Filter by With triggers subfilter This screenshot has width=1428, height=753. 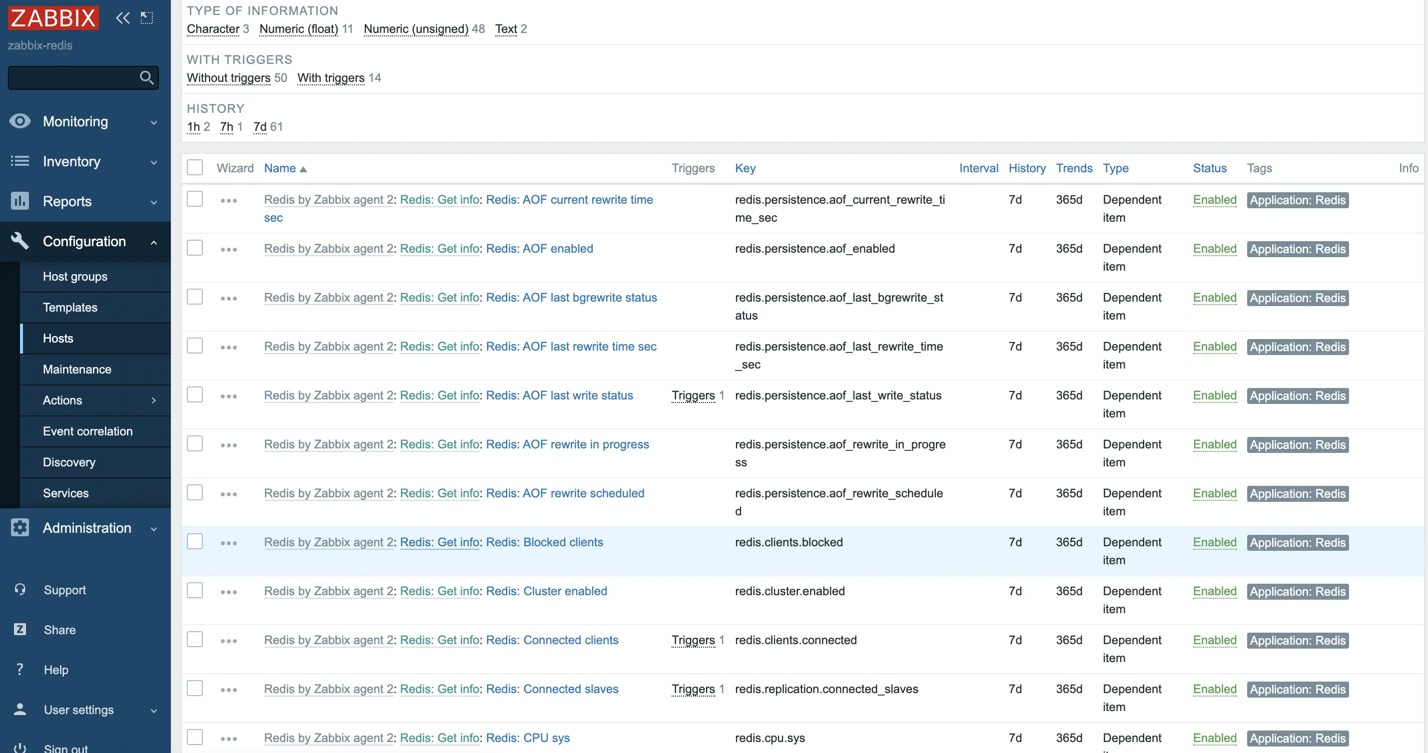click(x=331, y=77)
